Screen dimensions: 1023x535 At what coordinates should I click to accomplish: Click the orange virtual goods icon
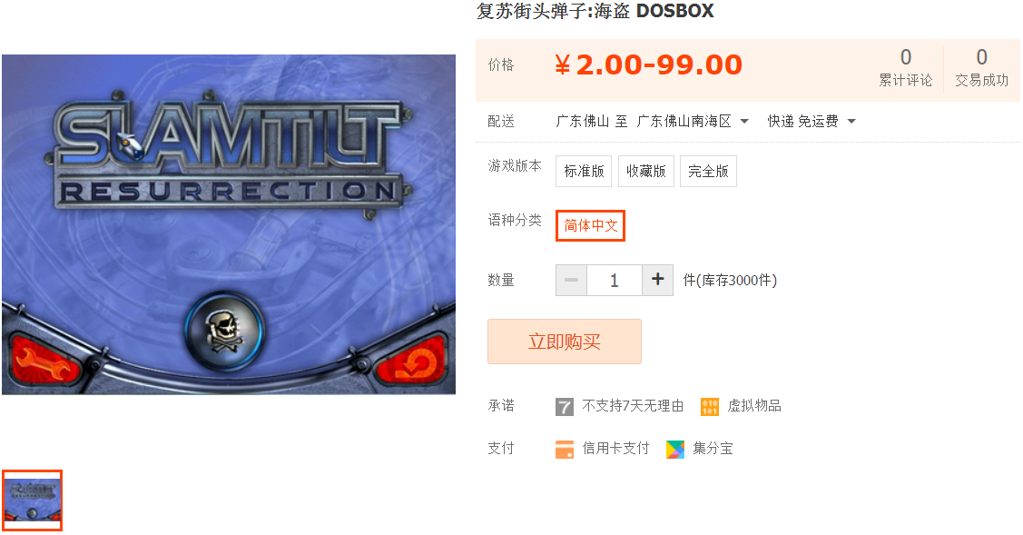[x=710, y=407]
